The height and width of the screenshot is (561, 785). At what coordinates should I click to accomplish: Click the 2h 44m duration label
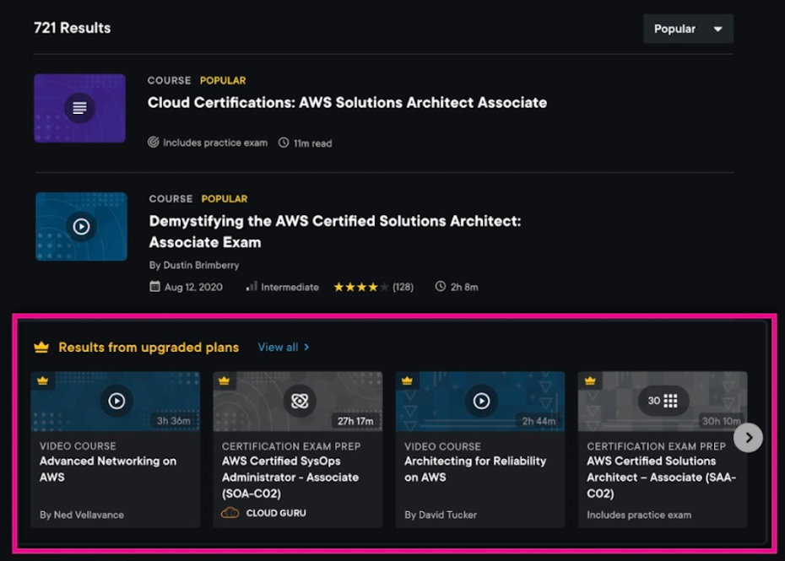(539, 421)
